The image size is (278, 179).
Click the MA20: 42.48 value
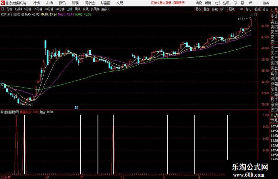pos(66,14)
